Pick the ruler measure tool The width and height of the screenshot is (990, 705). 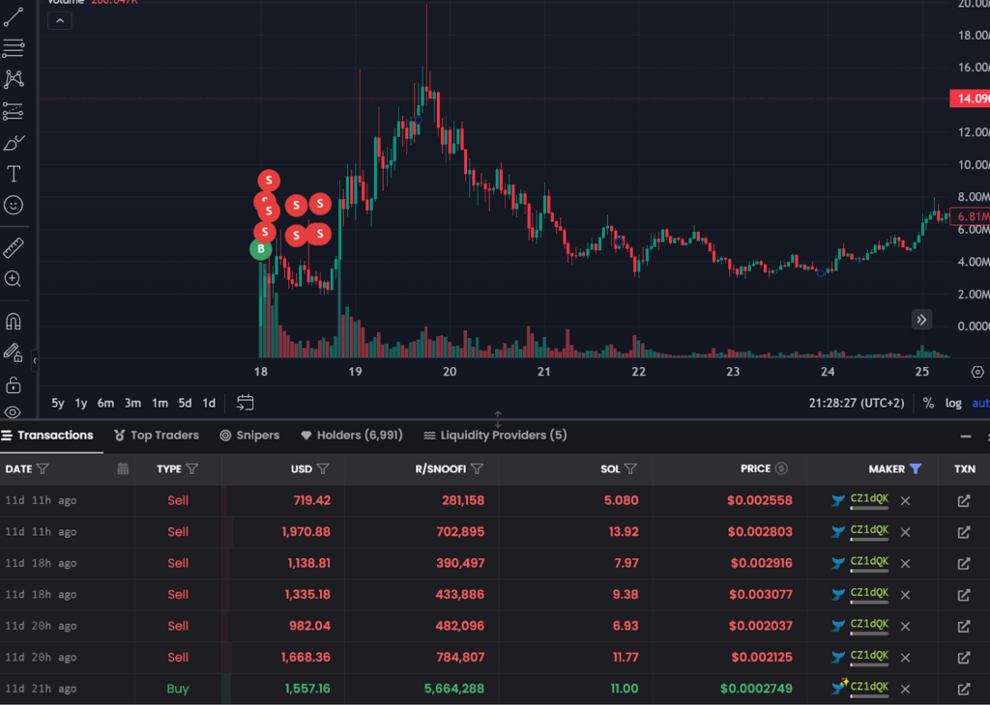[14, 248]
